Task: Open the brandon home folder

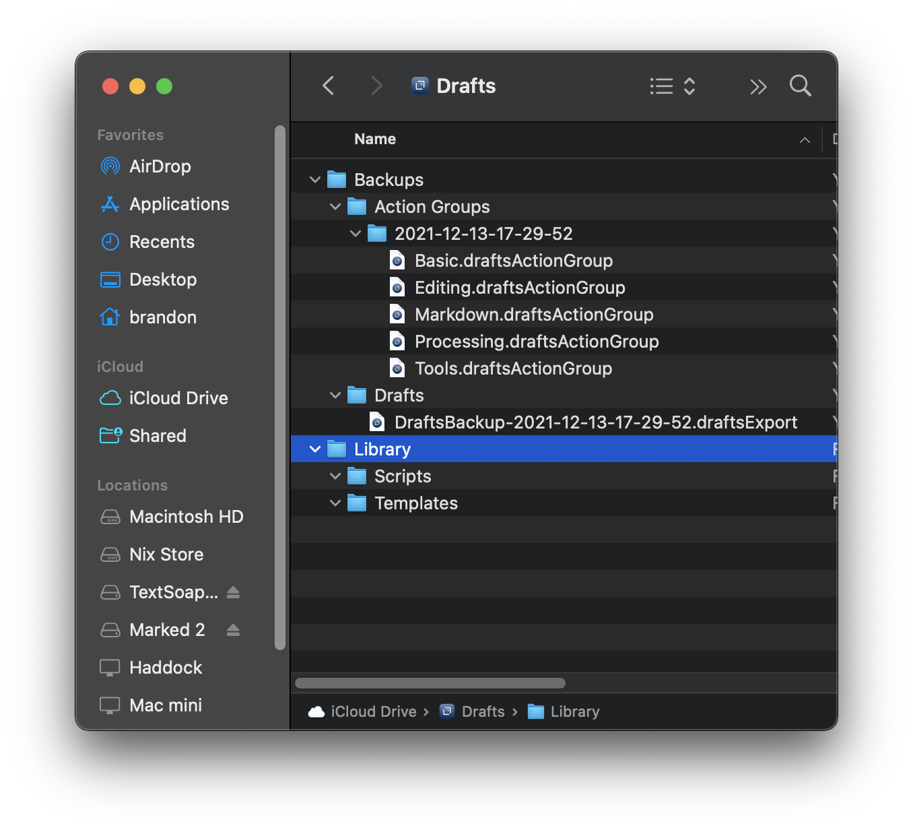Action: [148, 317]
